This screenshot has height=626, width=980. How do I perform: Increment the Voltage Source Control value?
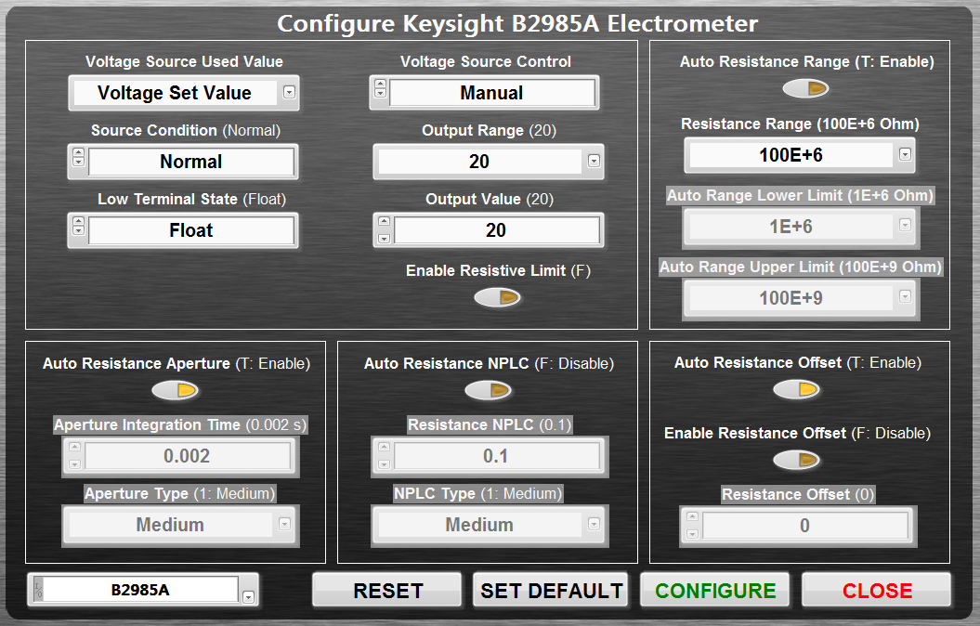click(x=380, y=84)
